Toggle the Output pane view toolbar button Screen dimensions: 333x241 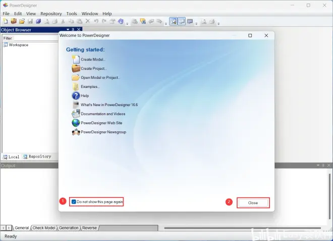pyautogui.click(x=182, y=21)
